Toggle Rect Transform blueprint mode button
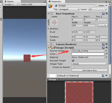The height and width of the screenshot is (103, 112). click(x=100, y=25)
